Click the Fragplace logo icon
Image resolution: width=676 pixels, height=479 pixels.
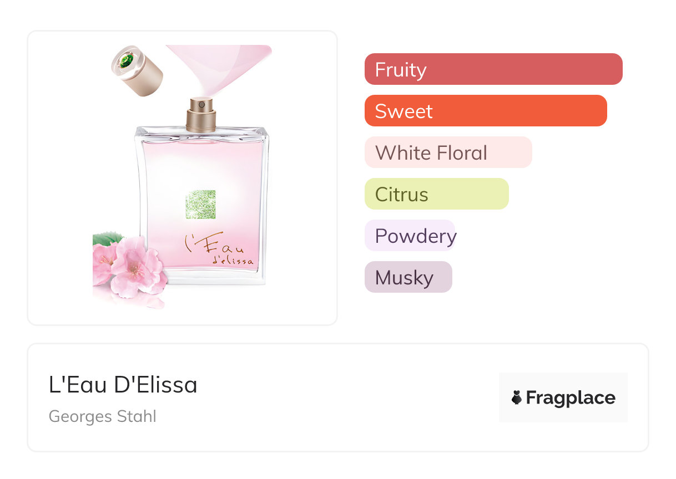pyautogui.click(x=517, y=398)
